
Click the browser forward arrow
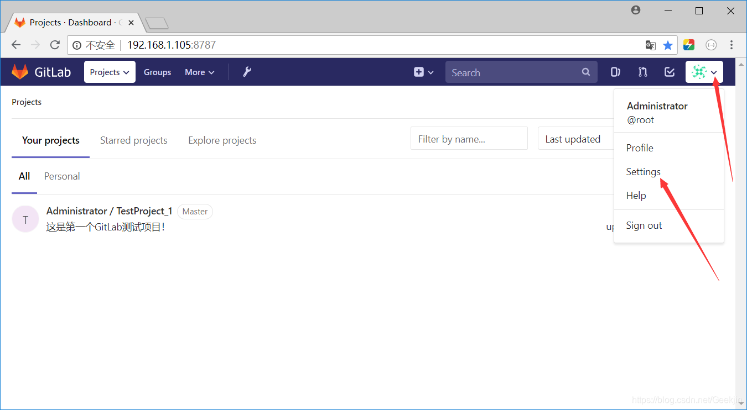(35, 45)
